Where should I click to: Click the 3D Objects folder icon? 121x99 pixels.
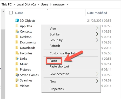click(17, 20)
